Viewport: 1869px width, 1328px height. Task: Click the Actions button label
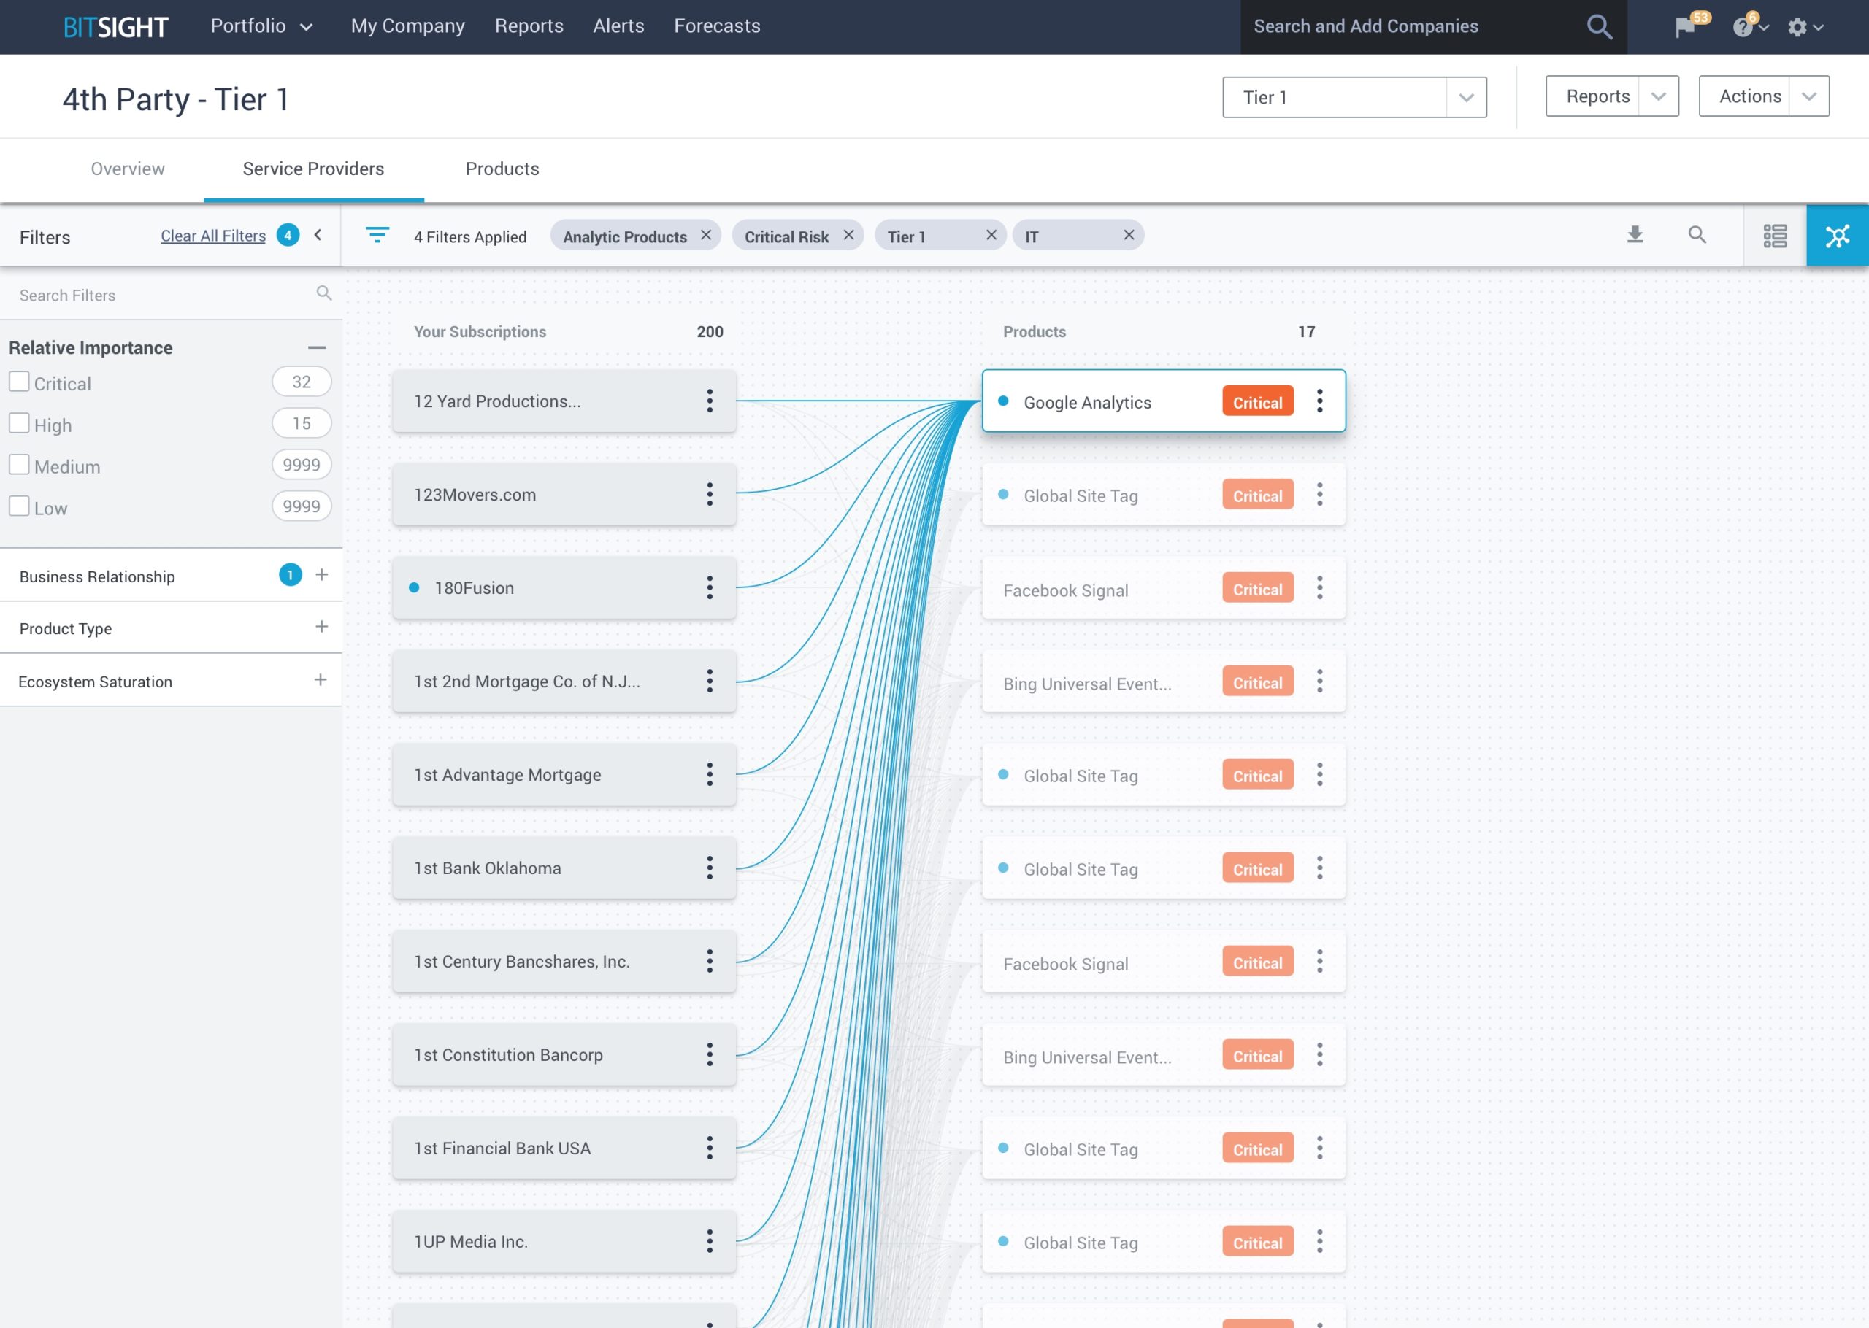click(x=1749, y=96)
